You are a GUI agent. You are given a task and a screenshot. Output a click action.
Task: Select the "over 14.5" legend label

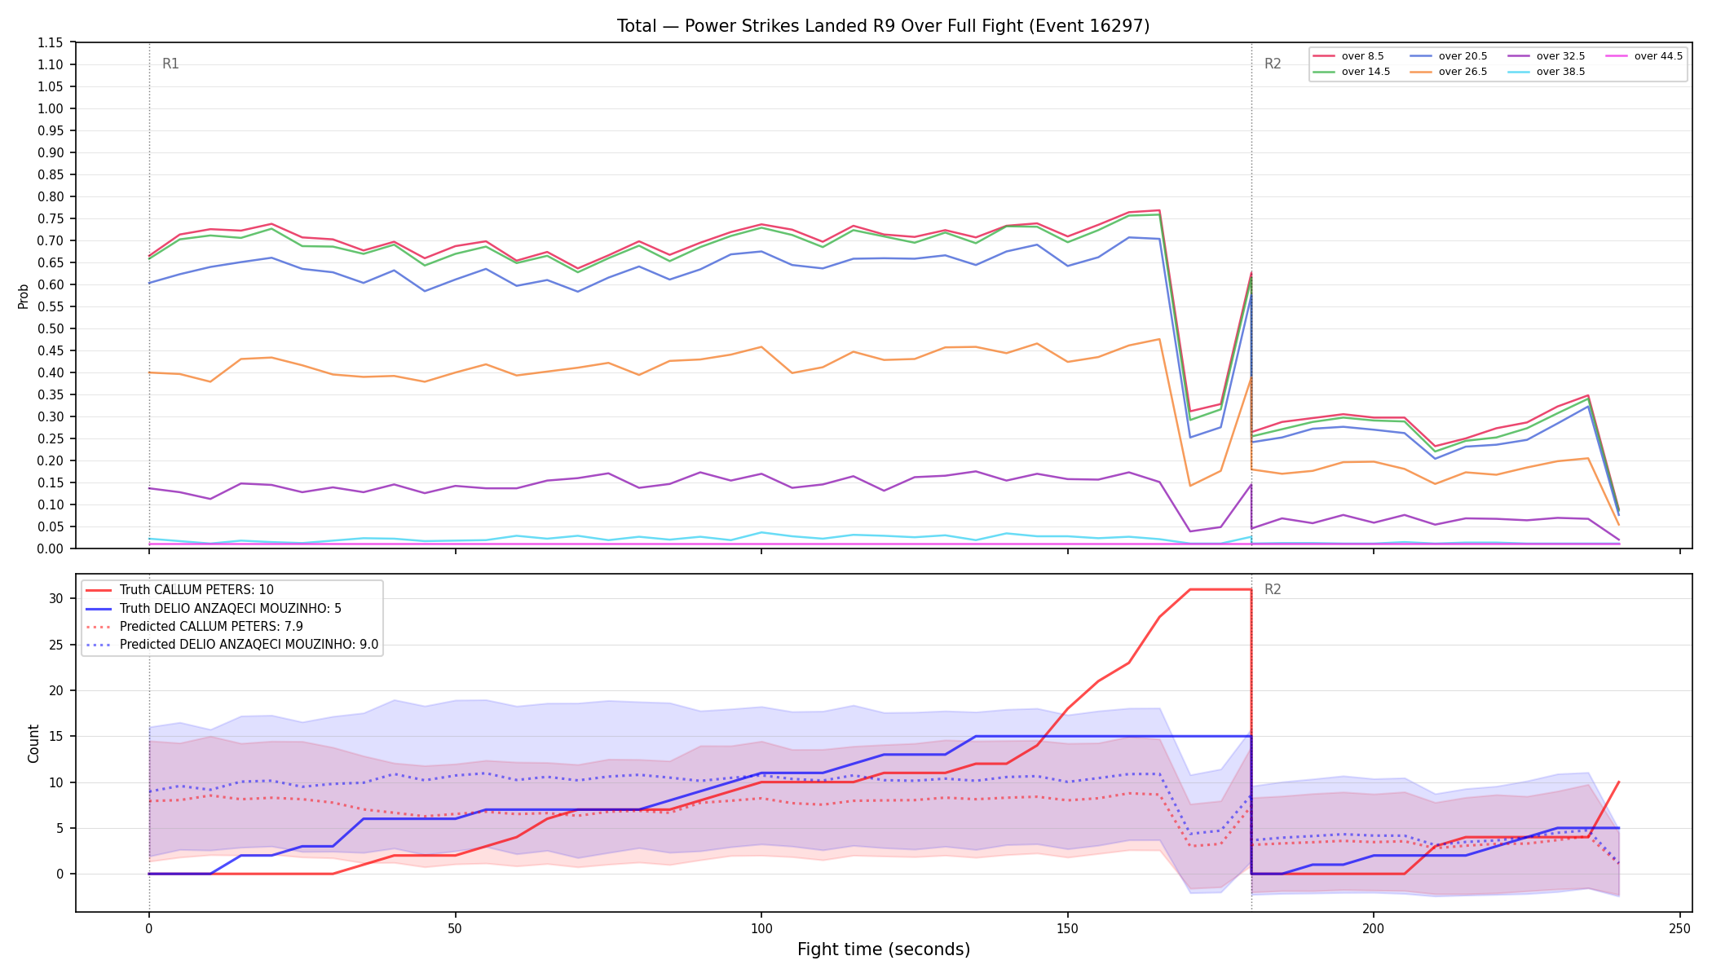coord(1366,72)
